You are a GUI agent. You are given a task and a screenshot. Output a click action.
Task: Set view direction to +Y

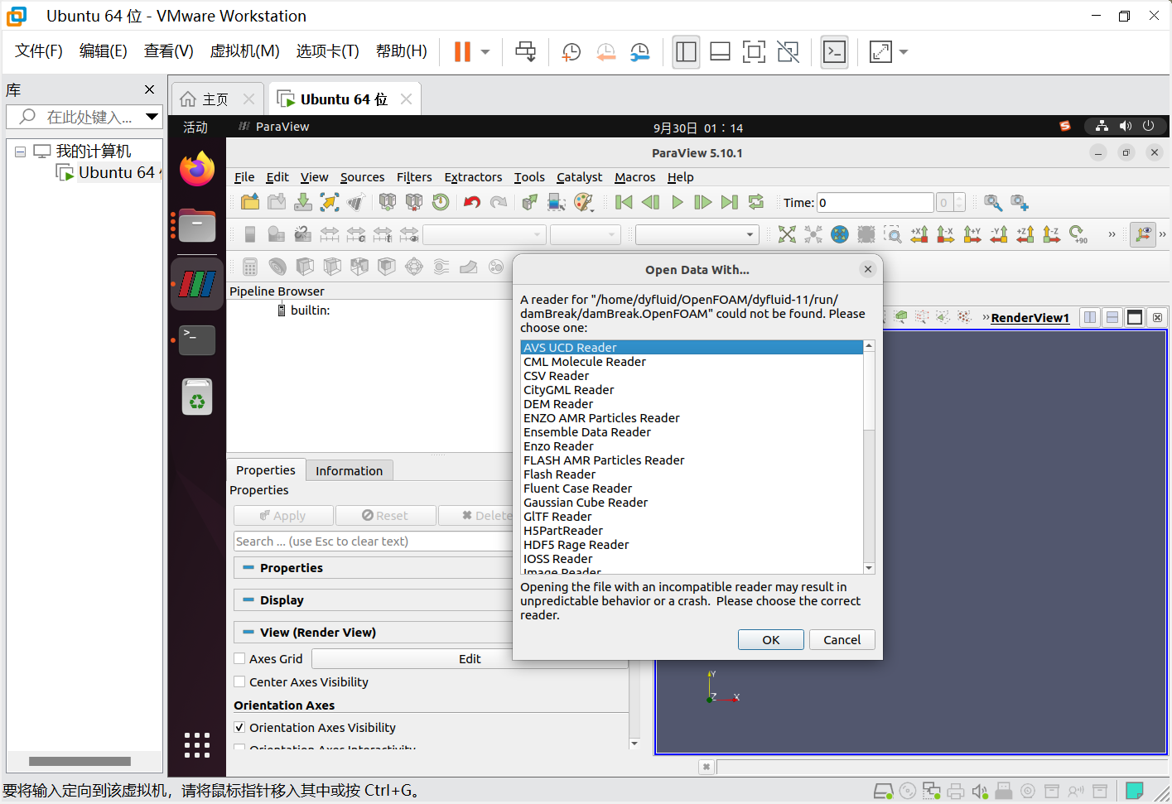tap(972, 234)
